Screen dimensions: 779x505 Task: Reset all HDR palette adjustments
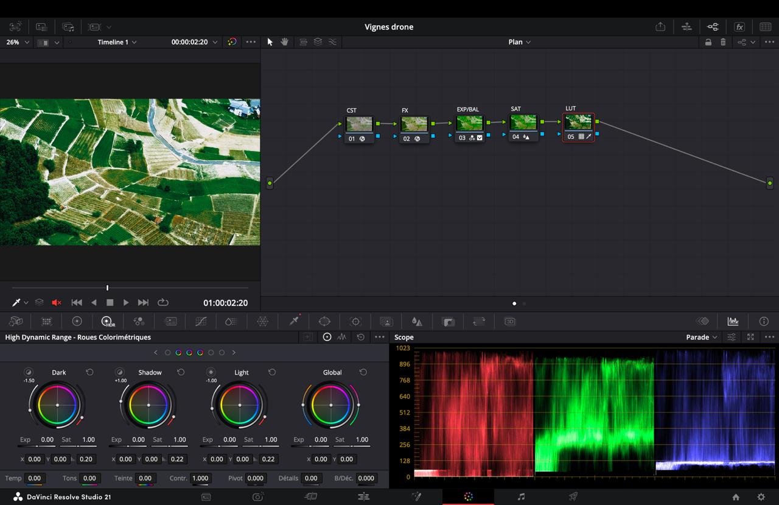pyautogui.click(x=360, y=337)
